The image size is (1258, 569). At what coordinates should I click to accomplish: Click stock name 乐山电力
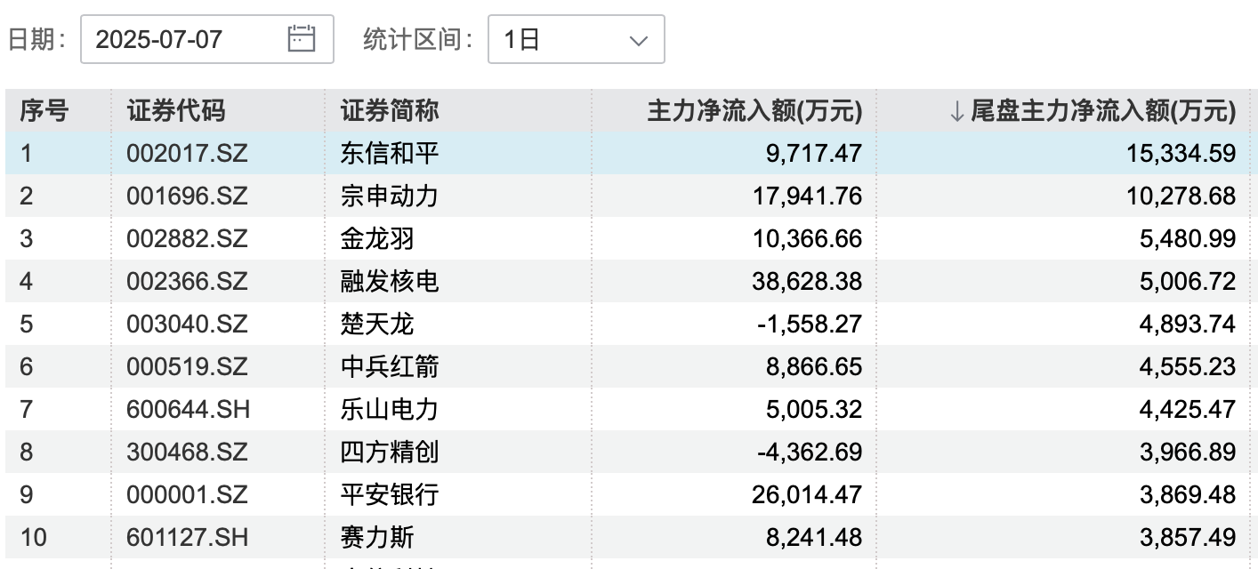coord(390,409)
